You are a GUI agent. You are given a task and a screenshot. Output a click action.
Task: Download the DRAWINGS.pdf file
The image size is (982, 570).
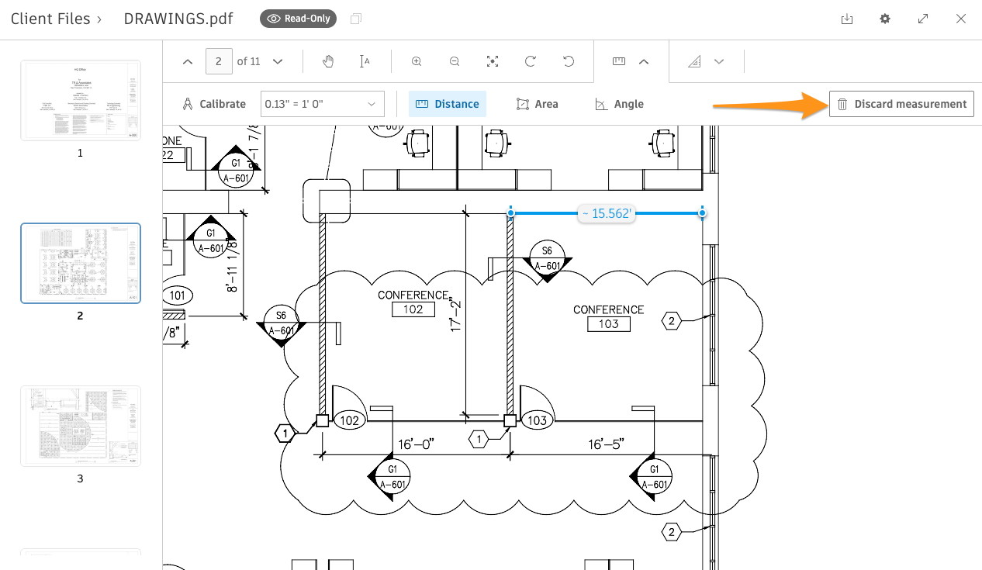tap(846, 18)
